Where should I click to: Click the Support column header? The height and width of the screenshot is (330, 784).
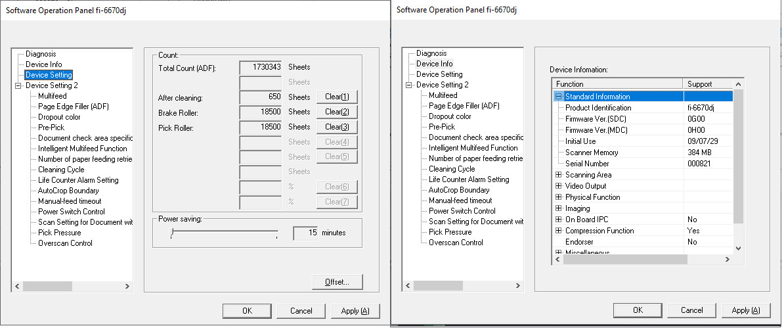tap(708, 84)
